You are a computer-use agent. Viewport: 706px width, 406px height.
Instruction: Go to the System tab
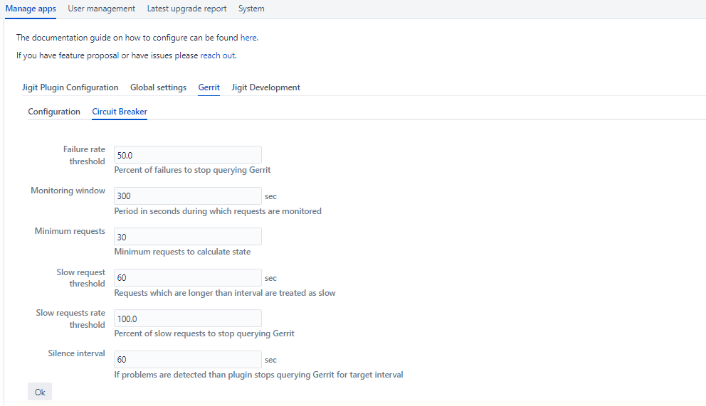tap(251, 9)
